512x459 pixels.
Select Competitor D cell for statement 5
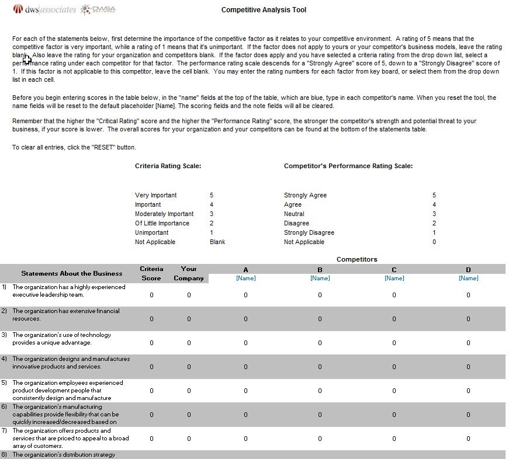469,391
